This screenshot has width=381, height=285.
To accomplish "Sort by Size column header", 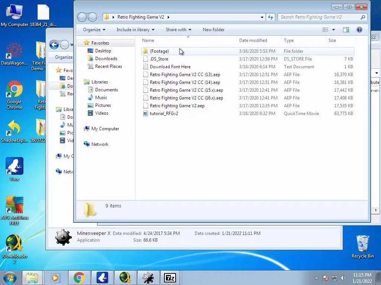I will point(341,40).
